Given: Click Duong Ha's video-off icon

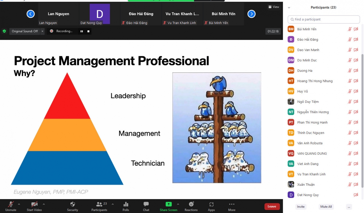Looking at the screenshot, I should pos(356,70).
